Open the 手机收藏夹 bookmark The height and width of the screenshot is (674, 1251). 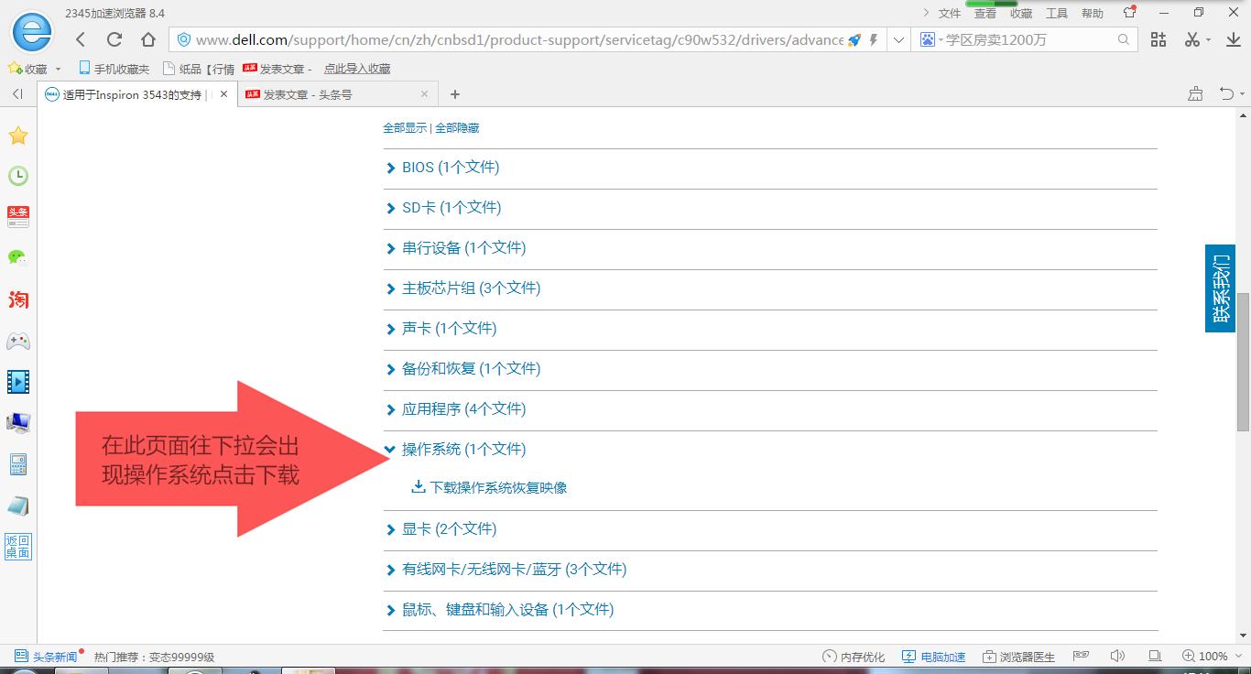(x=114, y=69)
